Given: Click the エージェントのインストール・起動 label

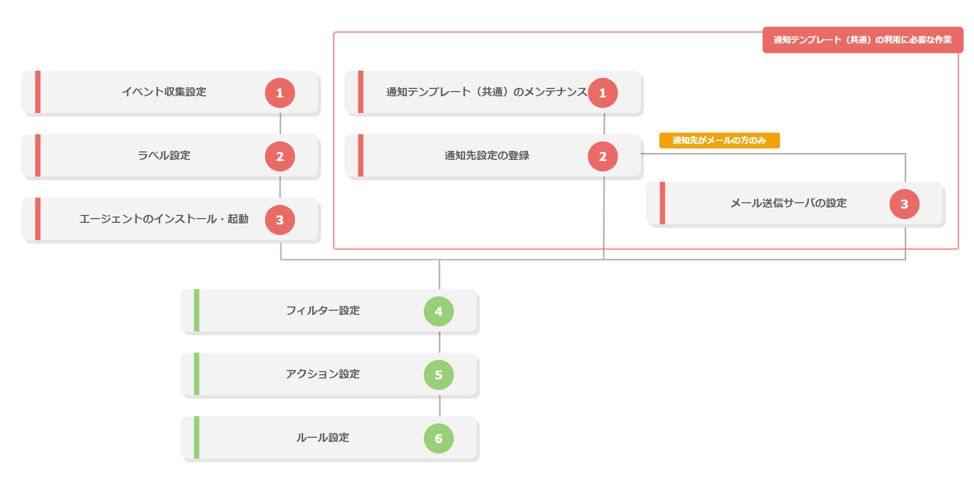Looking at the screenshot, I should pyautogui.click(x=164, y=219).
